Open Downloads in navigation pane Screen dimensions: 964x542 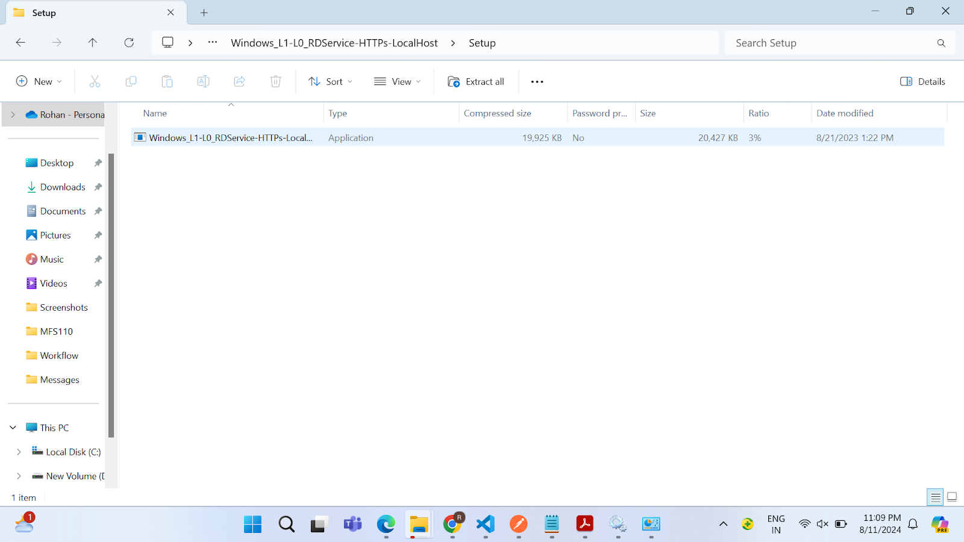(x=62, y=187)
